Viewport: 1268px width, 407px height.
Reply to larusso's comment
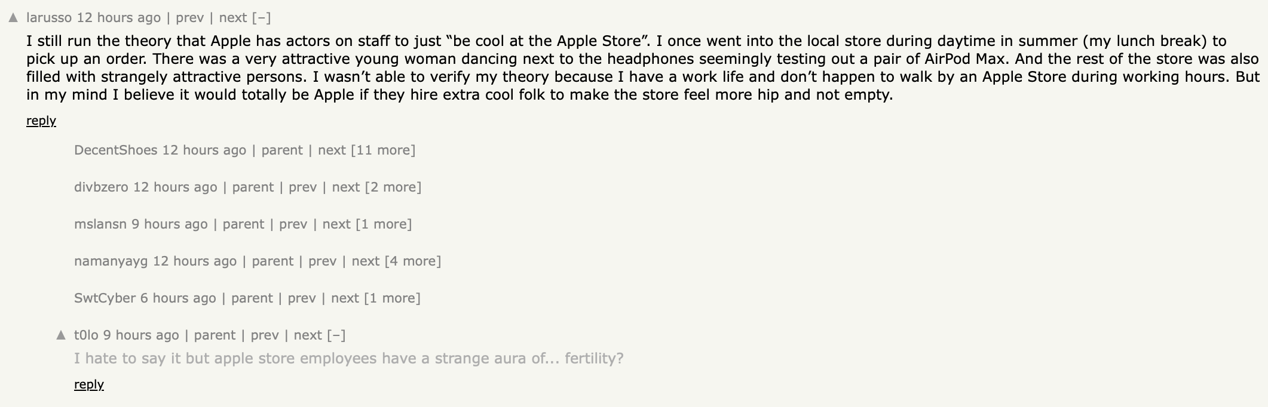(41, 121)
